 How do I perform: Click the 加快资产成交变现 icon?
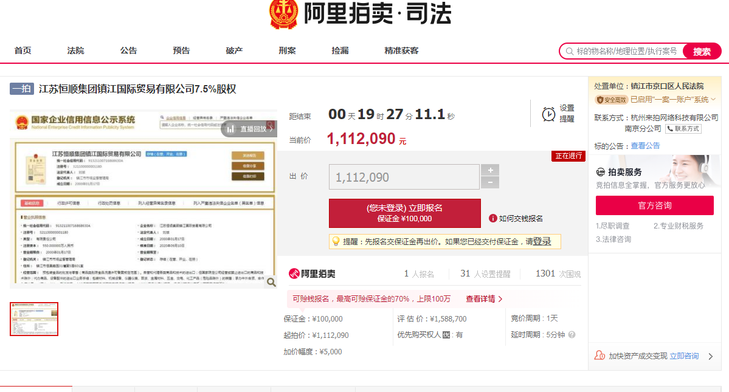(x=599, y=356)
